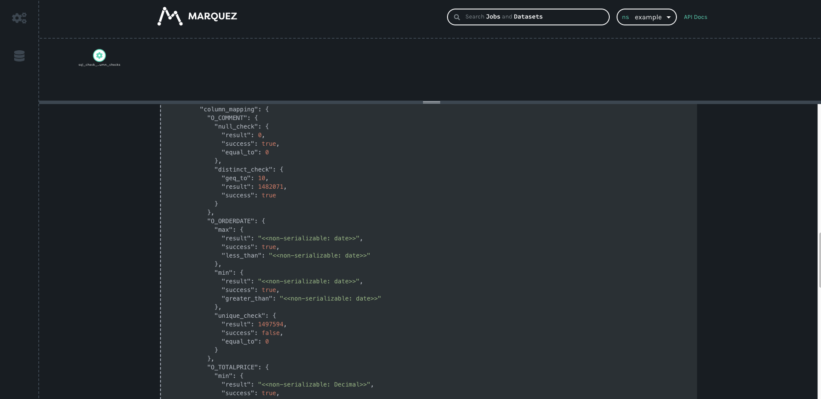
Task: Click the O_TOTALPRICE key in the JSON output
Action: click(x=232, y=367)
